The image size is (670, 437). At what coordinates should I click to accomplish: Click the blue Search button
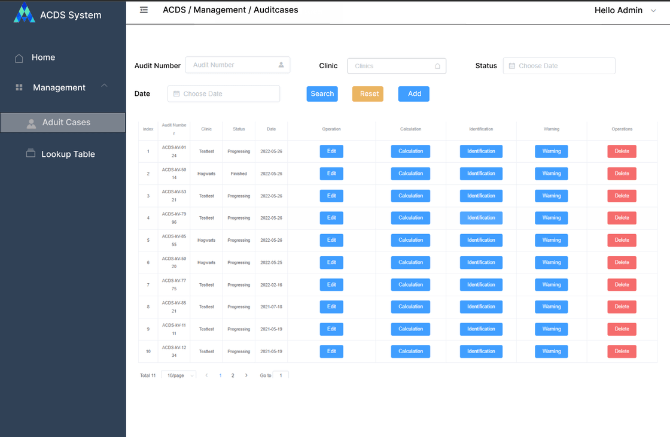pos(322,94)
